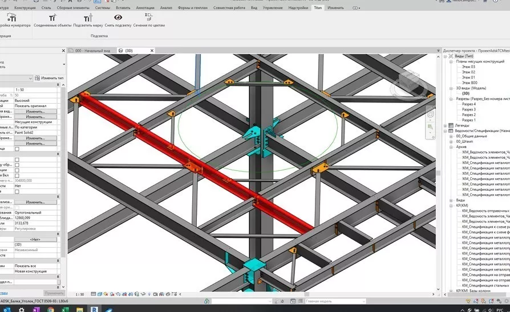Toggle the first checkbox below the Paint Solid2 row
Screen dimensions: 510x312
point(17,149)
